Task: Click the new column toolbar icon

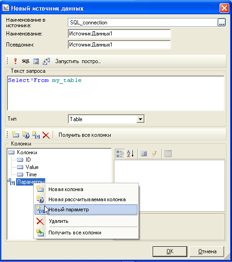Action: 15,134
